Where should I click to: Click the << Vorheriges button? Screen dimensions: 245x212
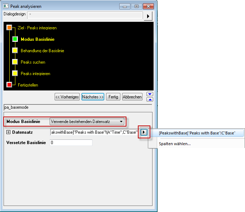(67, 97)
